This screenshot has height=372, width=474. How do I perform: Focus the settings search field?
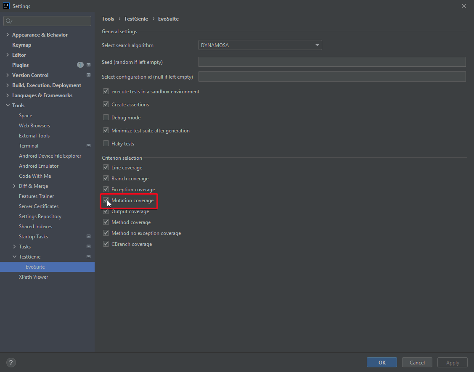[x=47, y=21]
